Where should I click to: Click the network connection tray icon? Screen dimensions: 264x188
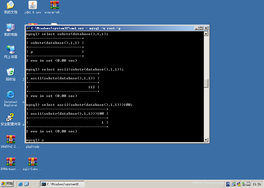(x=233, y=184)
